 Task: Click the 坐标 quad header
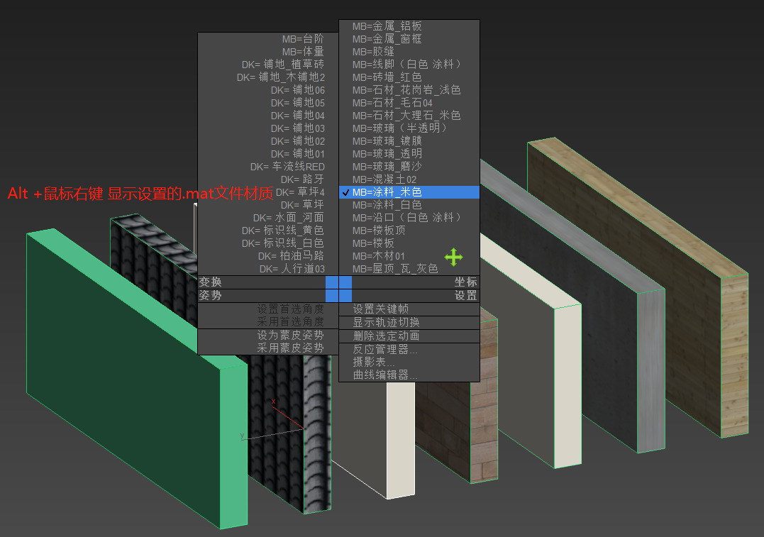click(x=465, y=282)
